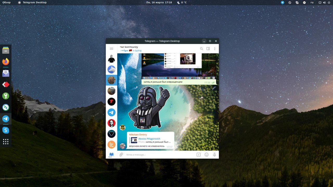Click caption 'капец я раньше был извращенцем'
Screen dimensions: 333x187
(163, 82)
